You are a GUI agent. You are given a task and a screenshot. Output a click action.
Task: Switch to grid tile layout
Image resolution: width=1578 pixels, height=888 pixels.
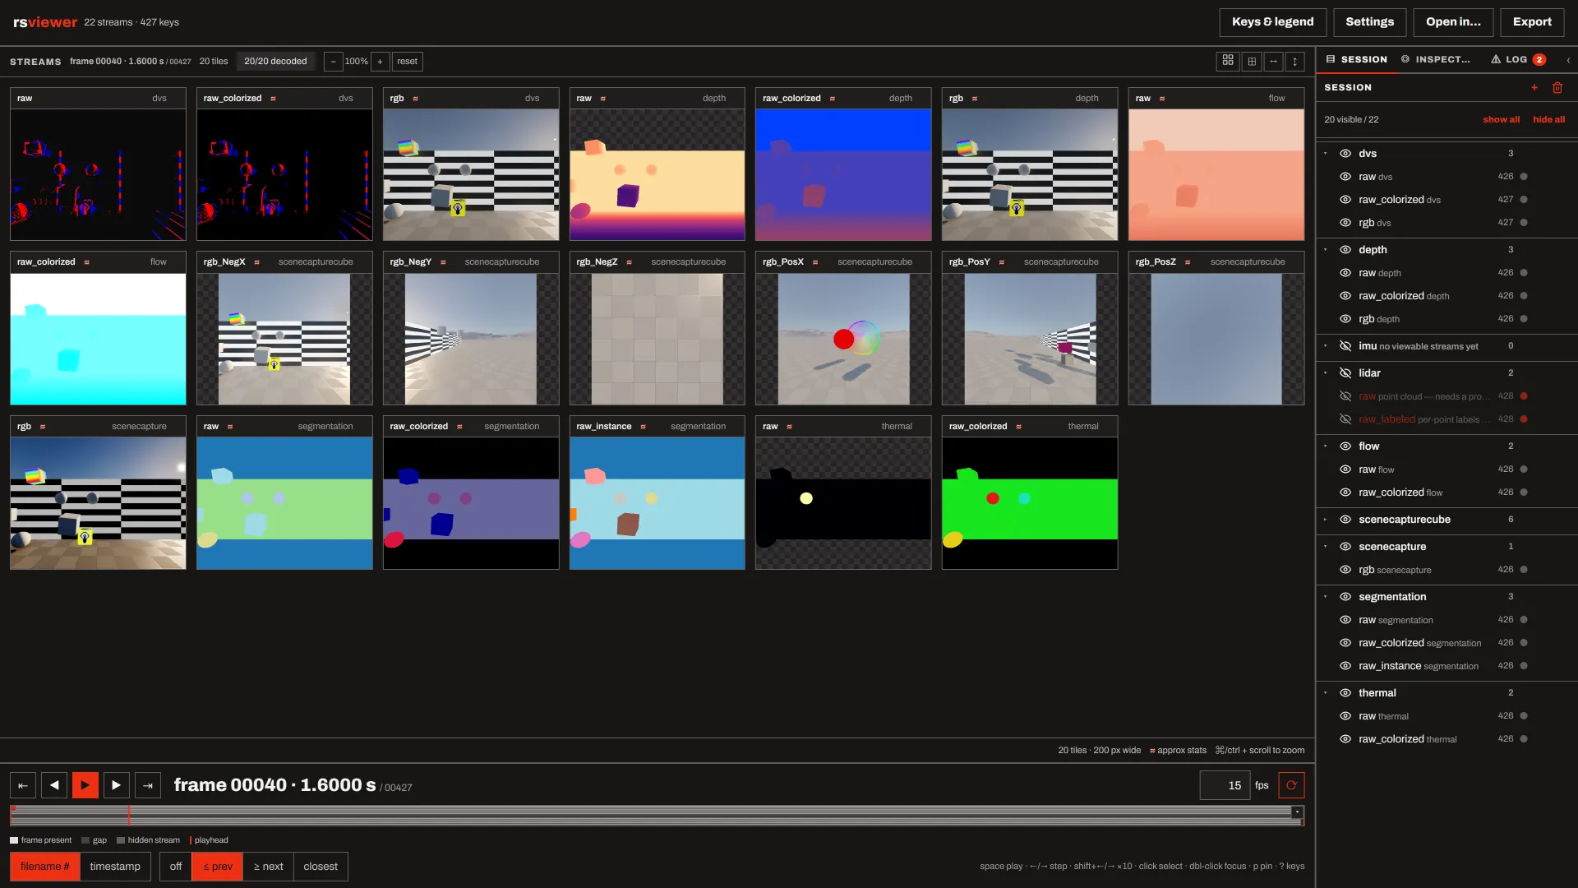coord(1228,61)
